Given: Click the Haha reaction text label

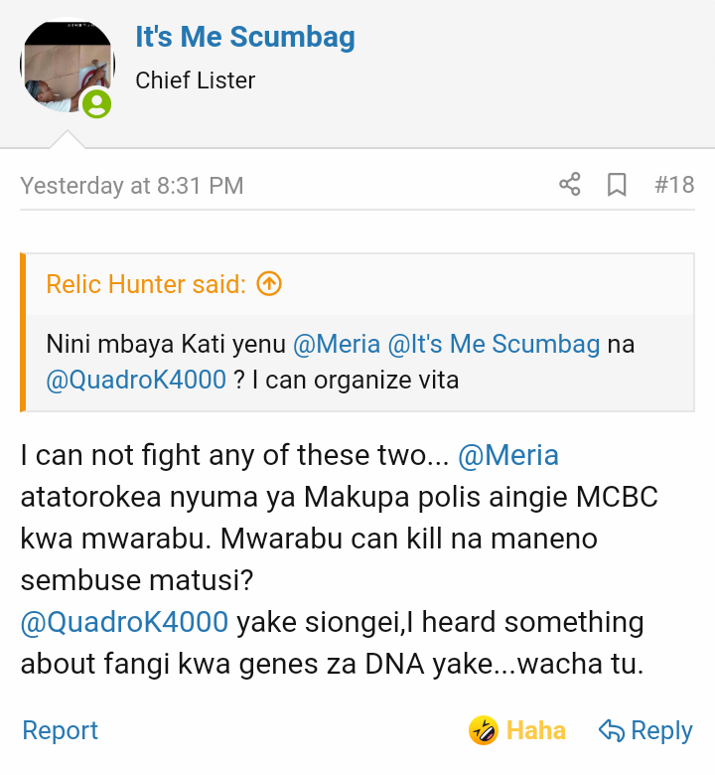Looking at the screenshot, I should 536,731.
